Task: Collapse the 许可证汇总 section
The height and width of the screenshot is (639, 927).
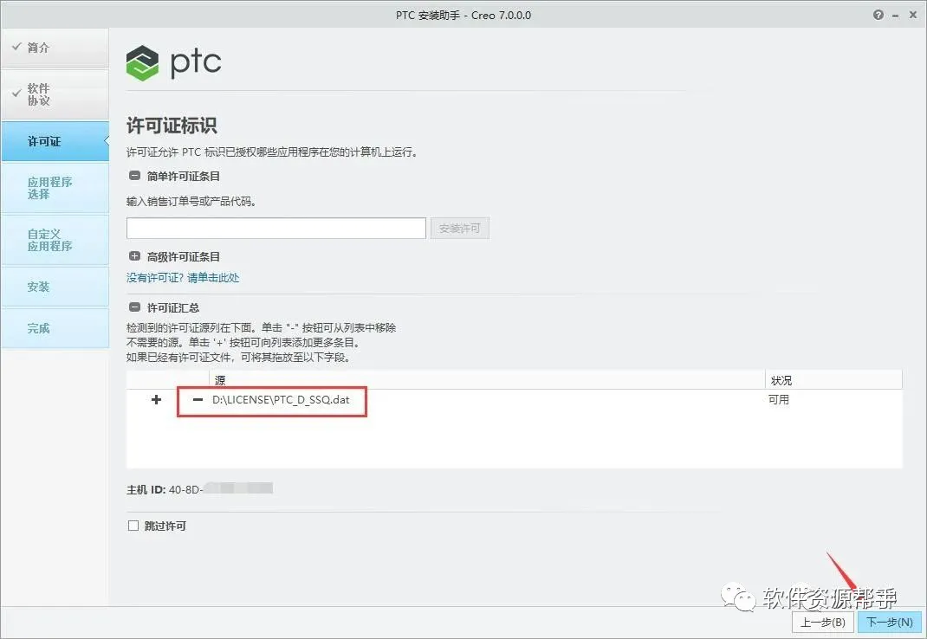Action: 134,307
